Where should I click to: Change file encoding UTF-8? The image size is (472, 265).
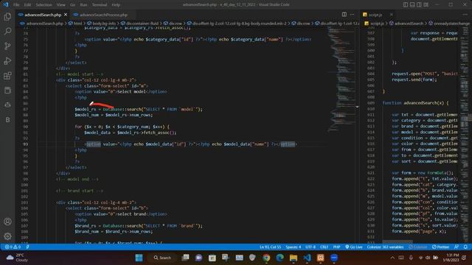pyautogui.click(x=310, y=247)
